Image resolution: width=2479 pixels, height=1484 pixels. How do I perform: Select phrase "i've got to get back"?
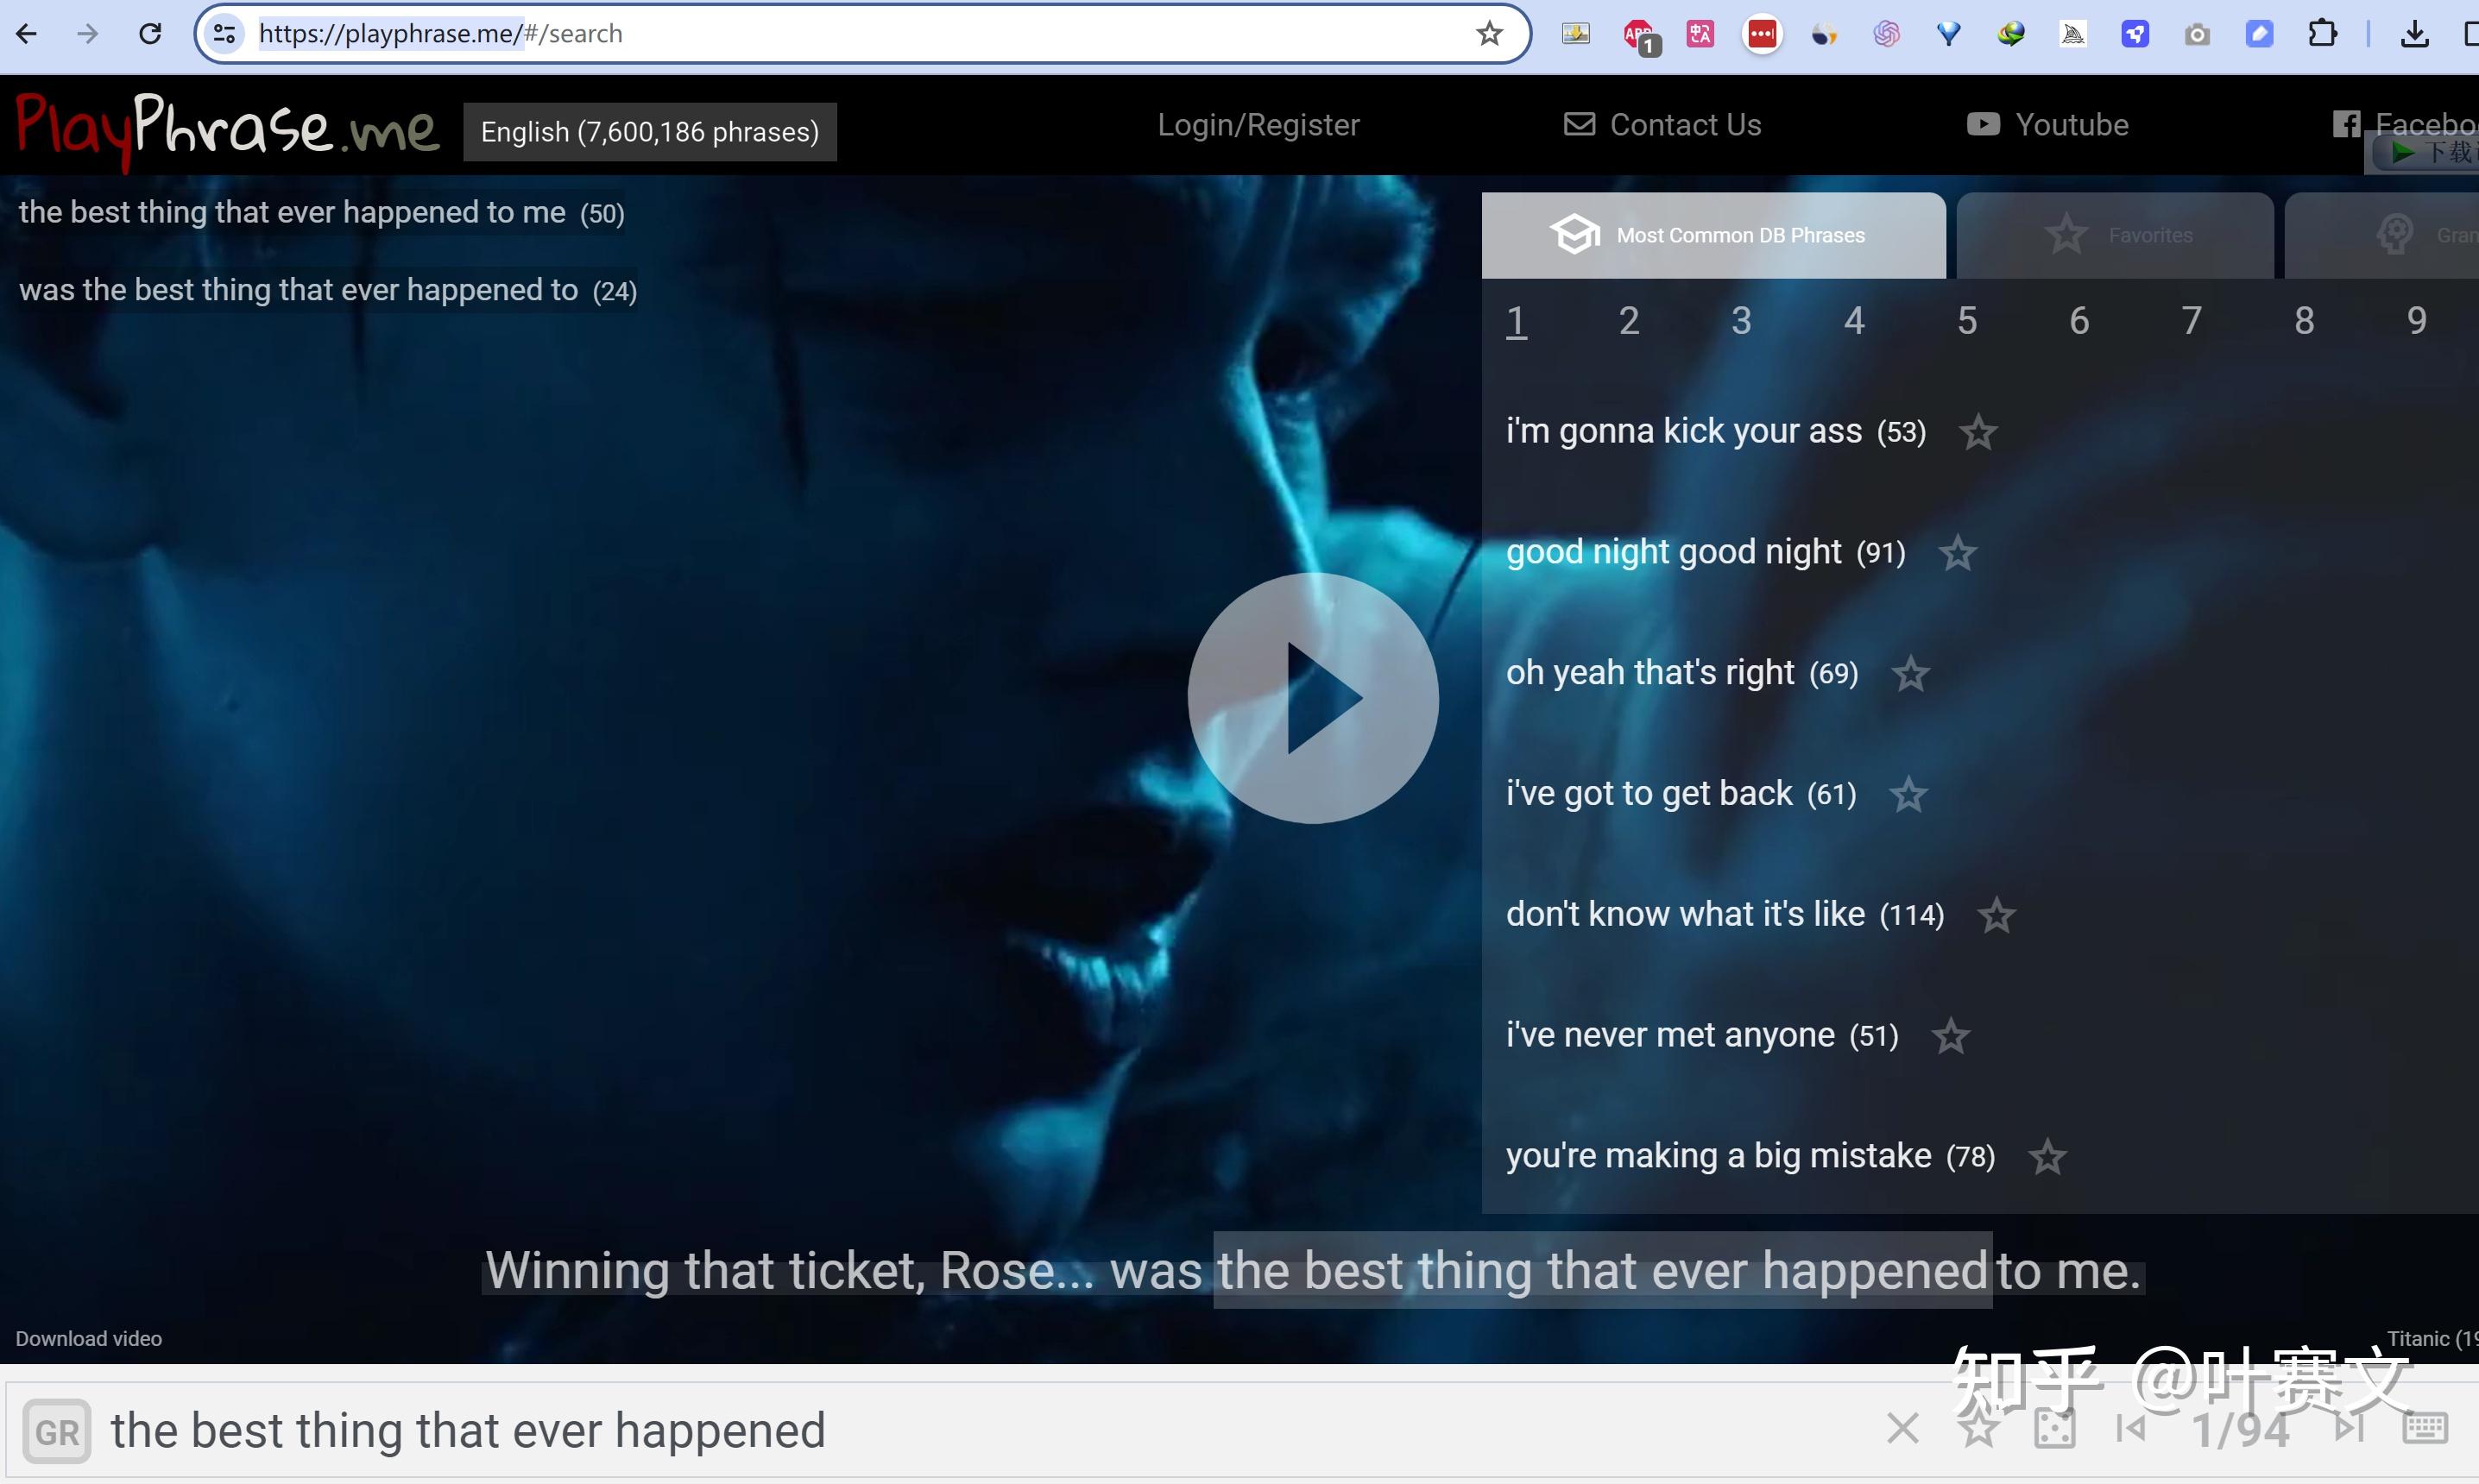[x=1681, y=794]
